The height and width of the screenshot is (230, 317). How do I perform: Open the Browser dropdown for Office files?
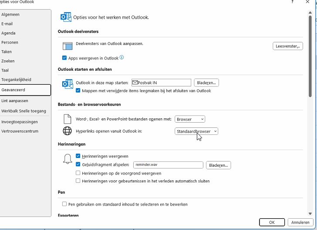coord(189,119)
